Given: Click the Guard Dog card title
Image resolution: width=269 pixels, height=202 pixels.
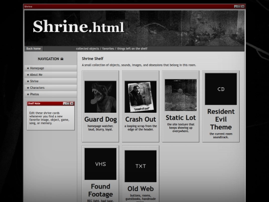Looking at the screenshot, I should 101,119.
